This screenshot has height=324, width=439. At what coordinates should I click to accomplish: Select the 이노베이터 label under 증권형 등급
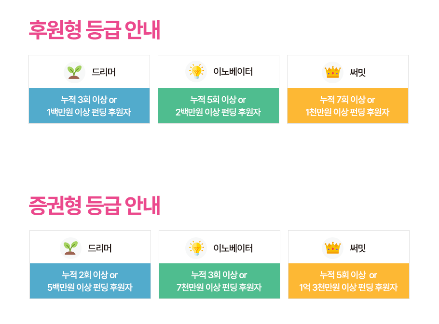pos(233,248)
